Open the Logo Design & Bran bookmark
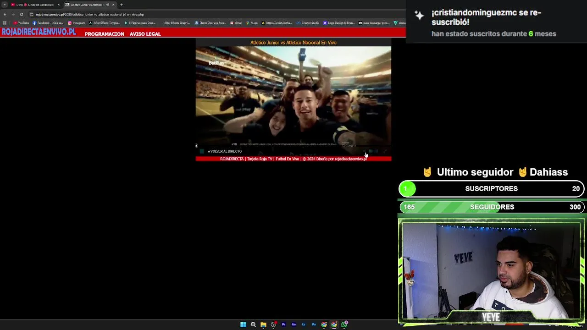Image resolution: width=587 pixels, height=330 pixels. pos(339,22)
